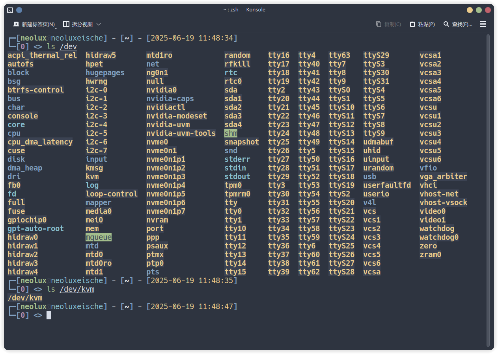498x354 pixels.
Task: Click the window title '~ : zsh — Konsole'
Action: [x=244, y=10]
